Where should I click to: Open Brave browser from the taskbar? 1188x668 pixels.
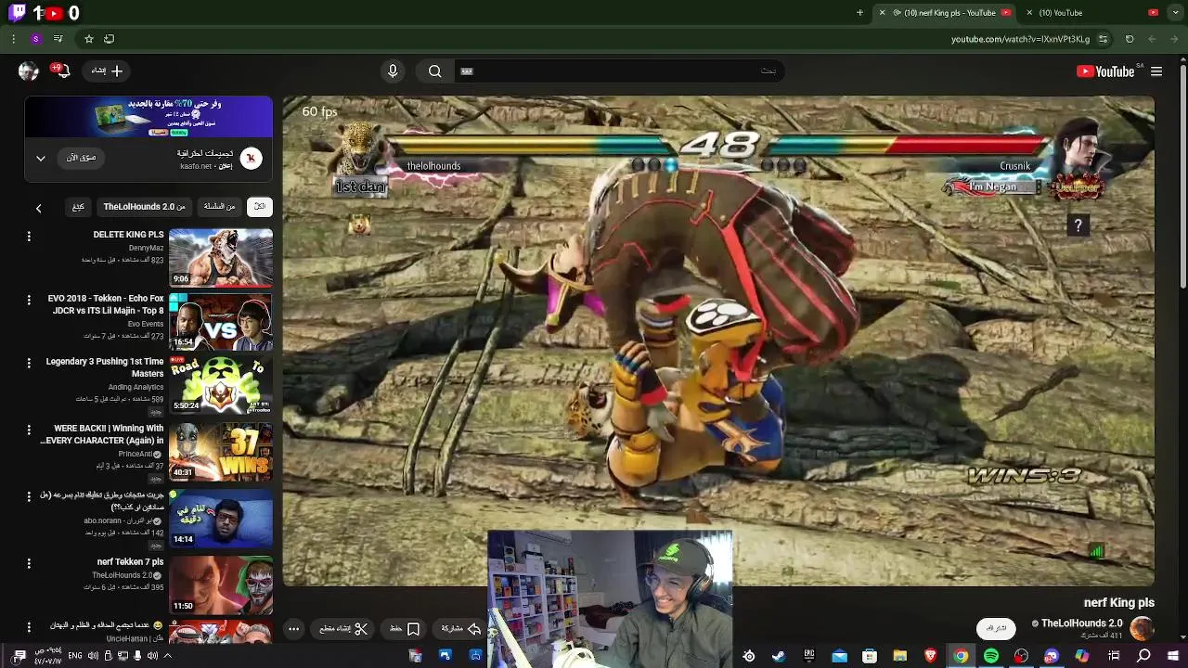coord(931,656)
